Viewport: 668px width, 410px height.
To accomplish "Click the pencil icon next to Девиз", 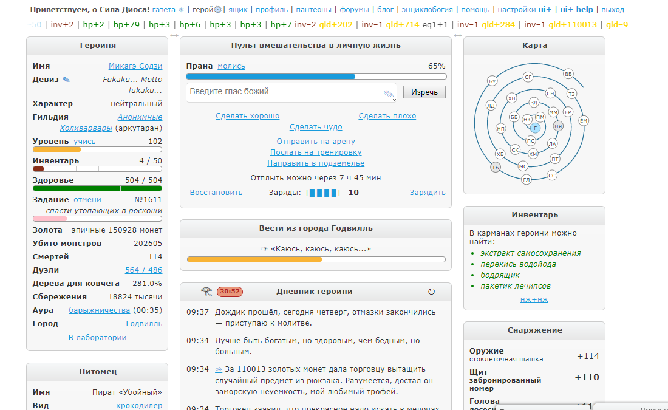I will pos(66,80).
